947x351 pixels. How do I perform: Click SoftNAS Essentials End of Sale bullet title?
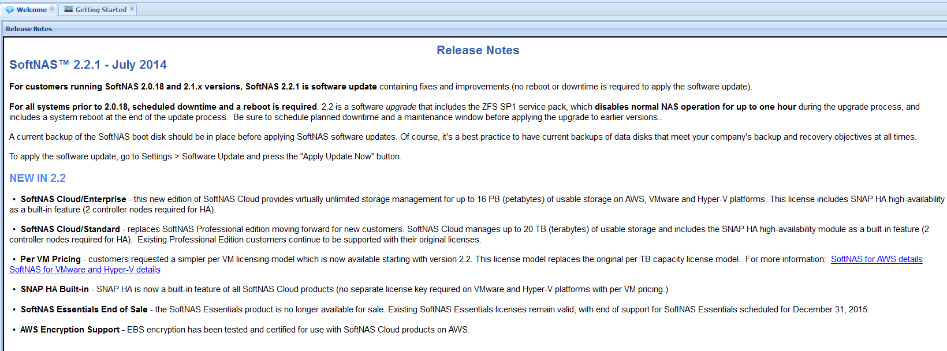[x=84, y=309]
